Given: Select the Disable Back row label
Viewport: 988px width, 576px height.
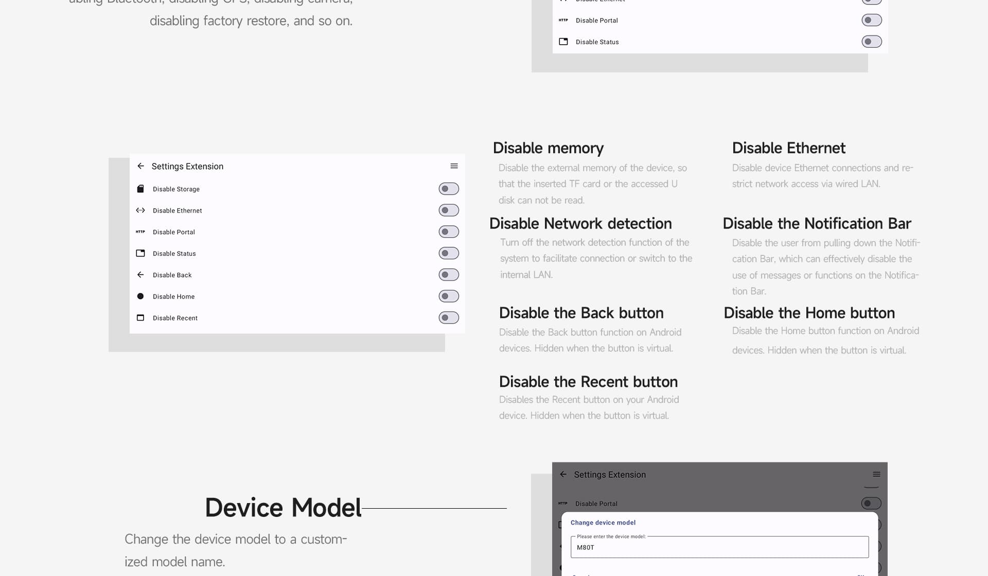Looking at the screenshot, I should pos(172,275).
